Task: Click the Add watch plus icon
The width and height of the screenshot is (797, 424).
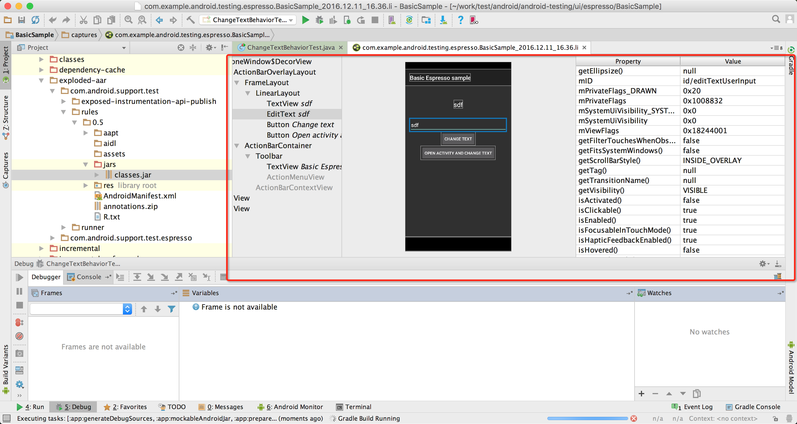Action: tap(641, 393)
